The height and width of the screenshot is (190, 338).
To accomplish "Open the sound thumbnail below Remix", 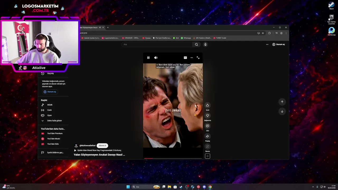I will (x=208, y=156).
